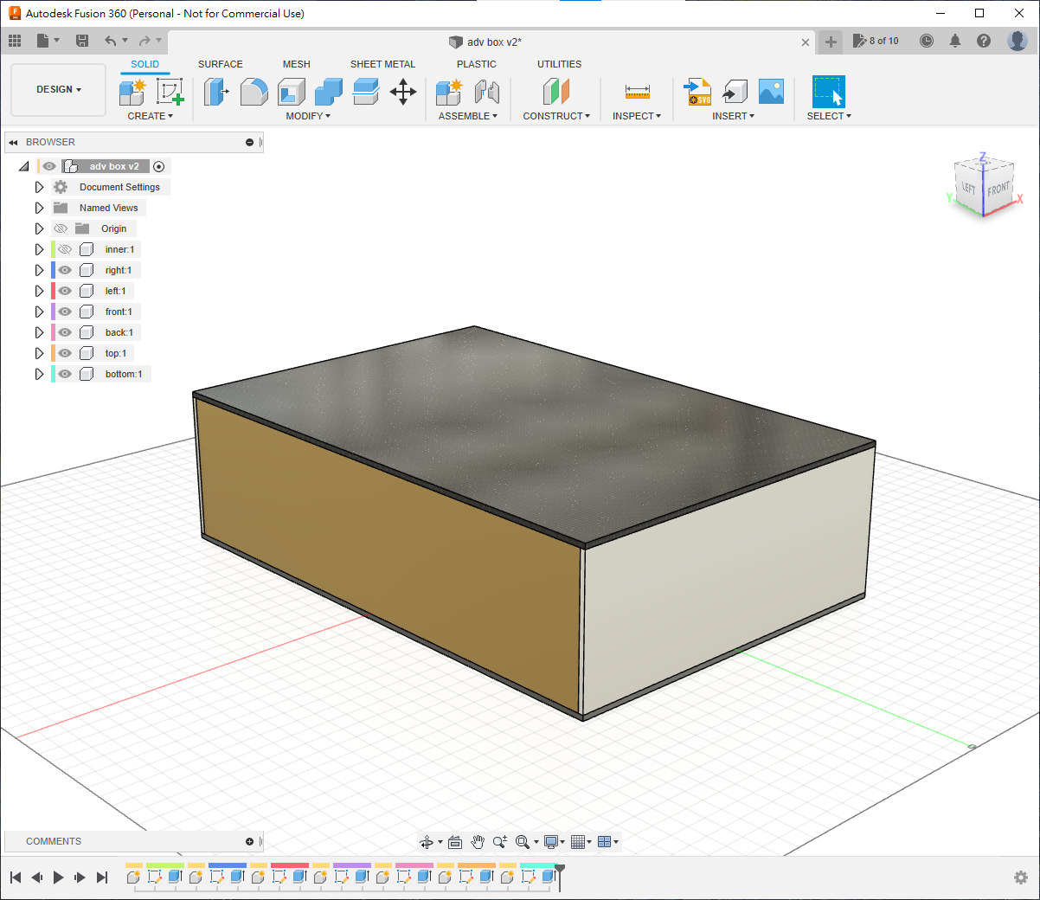Select the bottom:1 component in browser
Viewport: 1040px width, 900px height.
(123, 374)
